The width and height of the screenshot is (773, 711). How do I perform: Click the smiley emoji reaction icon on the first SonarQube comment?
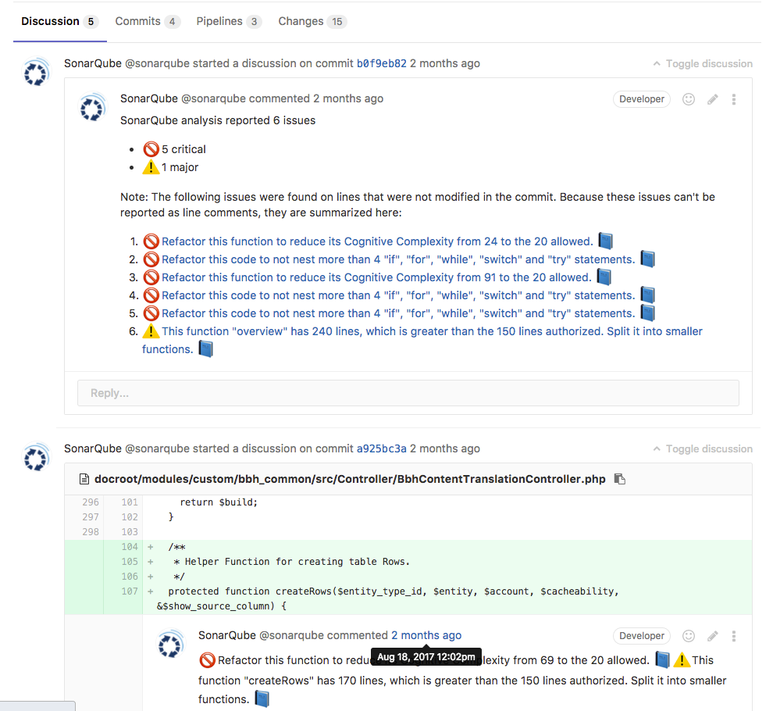(688, 99)
